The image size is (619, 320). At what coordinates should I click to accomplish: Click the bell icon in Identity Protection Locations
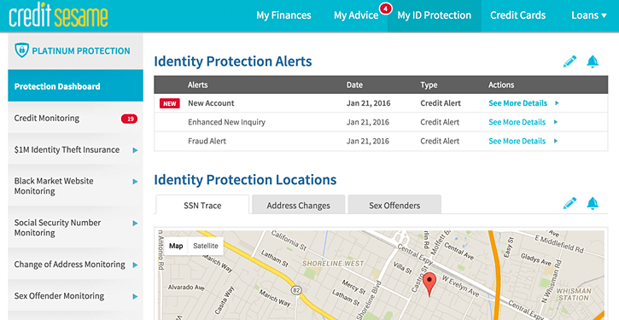[x=593, y=203]
